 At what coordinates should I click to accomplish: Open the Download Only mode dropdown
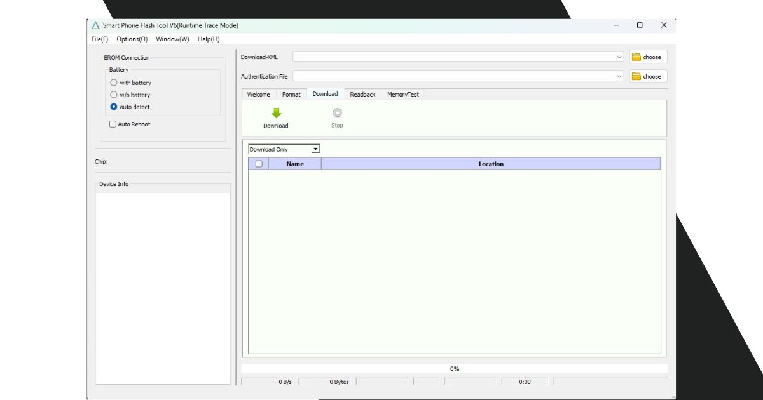[284, 149]
